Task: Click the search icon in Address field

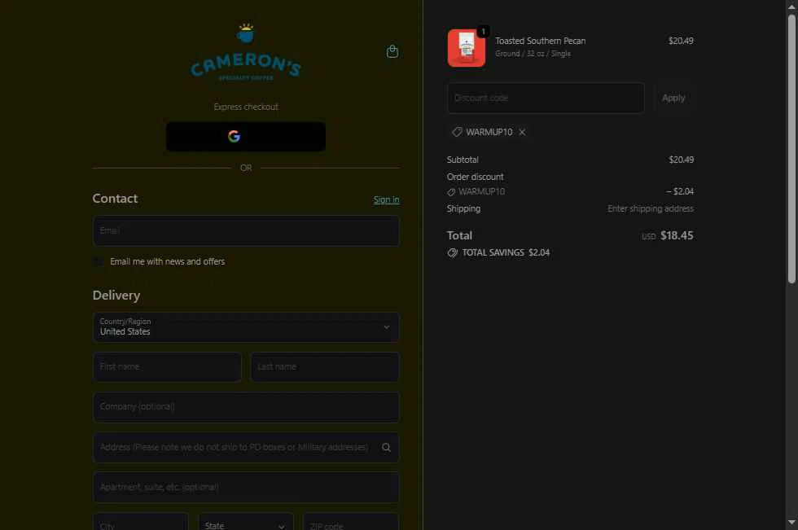Action: pyautogui.click(x=386, y=448)
